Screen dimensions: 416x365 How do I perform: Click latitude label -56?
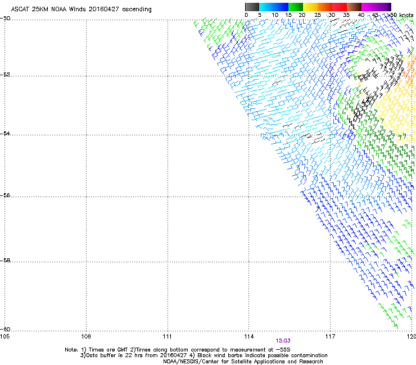5,195
